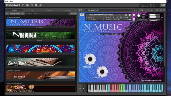Click the saxophone instrument icon
Viewport: 171px width, 96px height.
click(x=82, y=15)
